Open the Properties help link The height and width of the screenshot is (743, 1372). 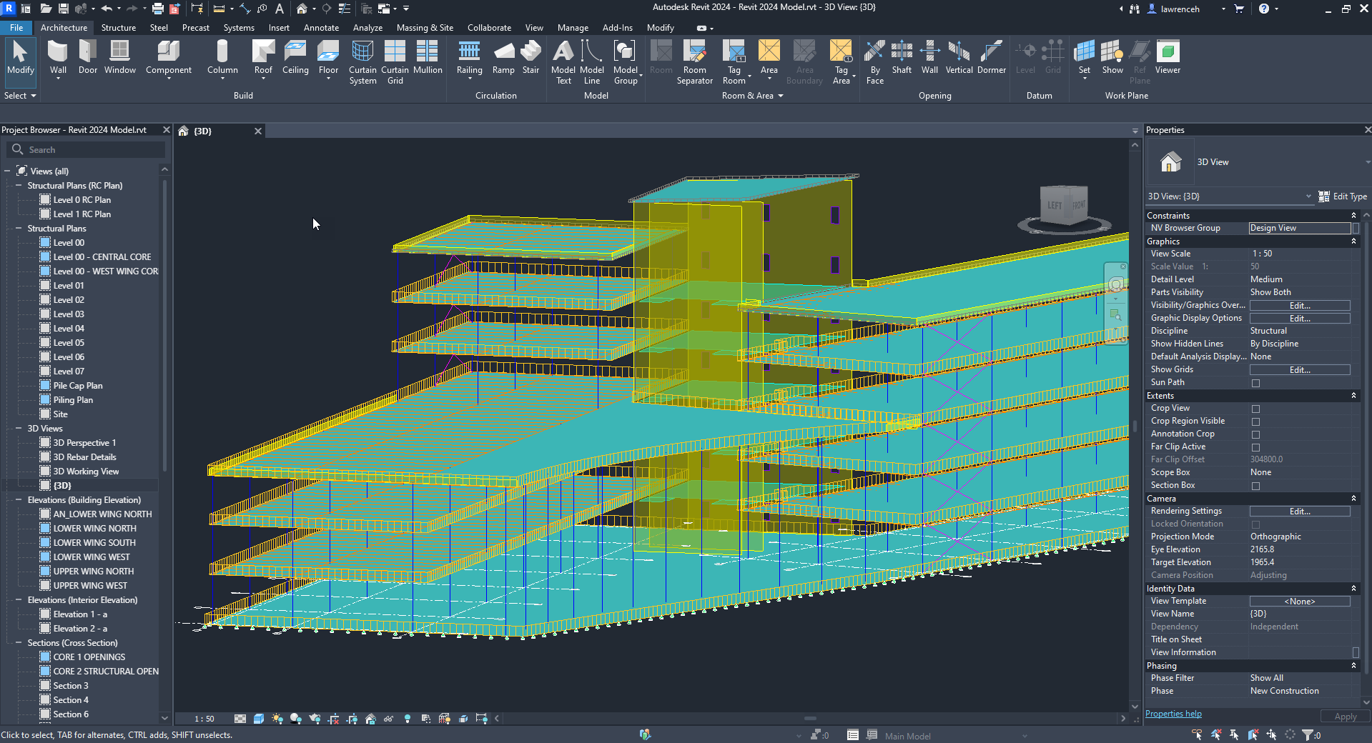1173,714
